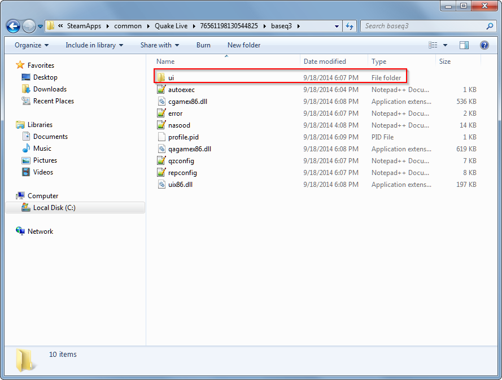This screenshot has height=380, width=502.
Task: Toggle the preview pane icon
Action: [464, 45]
